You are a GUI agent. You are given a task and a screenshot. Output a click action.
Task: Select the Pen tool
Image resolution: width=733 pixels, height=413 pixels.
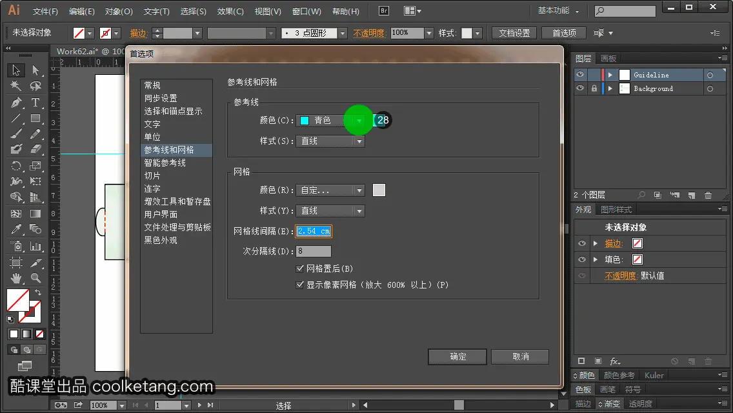tap(16, 103)
